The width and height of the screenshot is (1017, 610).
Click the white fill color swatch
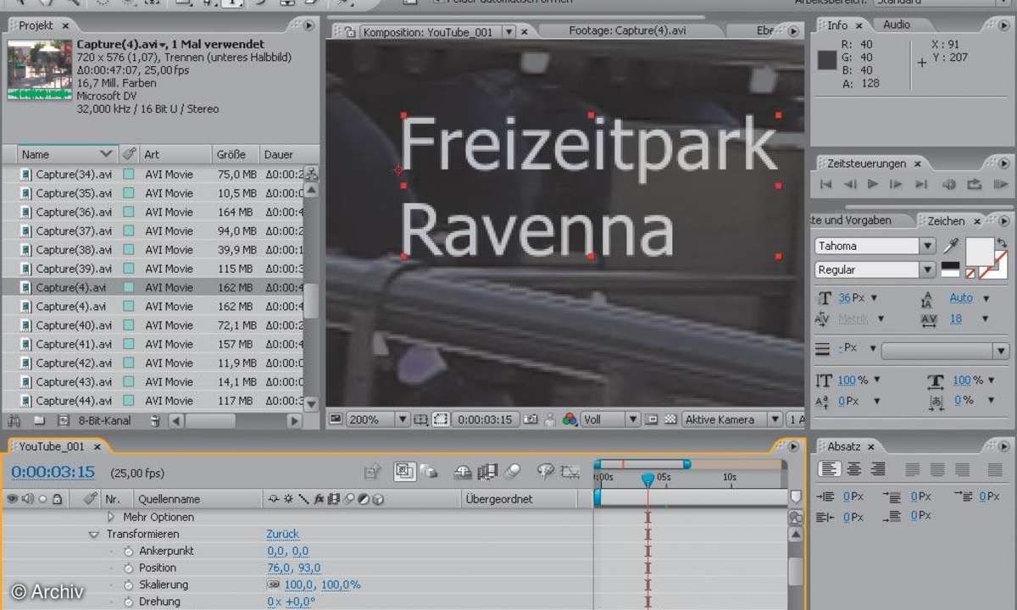point(979,251)
